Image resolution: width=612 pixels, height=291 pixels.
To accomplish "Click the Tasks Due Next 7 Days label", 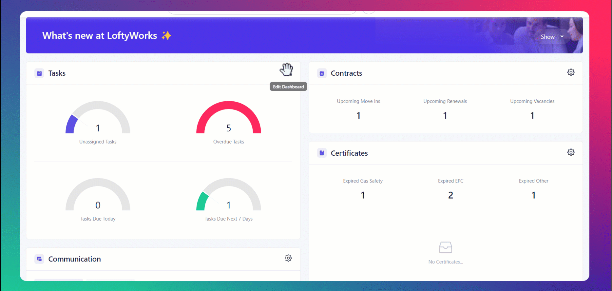I will (x=229, y=219).
